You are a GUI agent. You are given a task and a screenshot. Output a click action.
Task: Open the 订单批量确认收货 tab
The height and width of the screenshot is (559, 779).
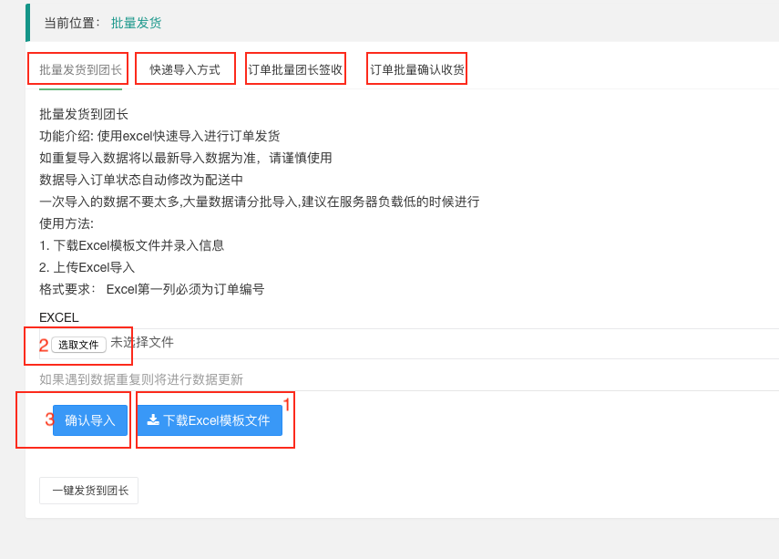click(416, 69)
